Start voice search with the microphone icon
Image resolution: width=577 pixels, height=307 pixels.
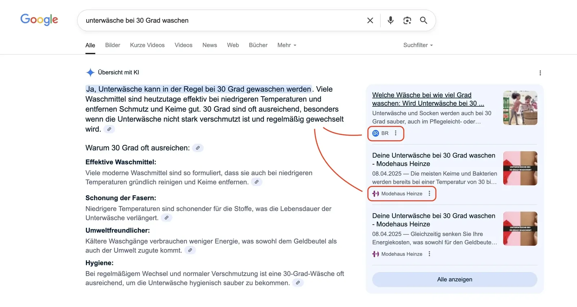[391, 21]
